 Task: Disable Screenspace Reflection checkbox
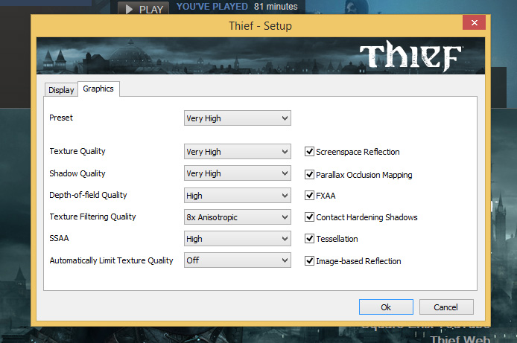[x=309, y=152]
